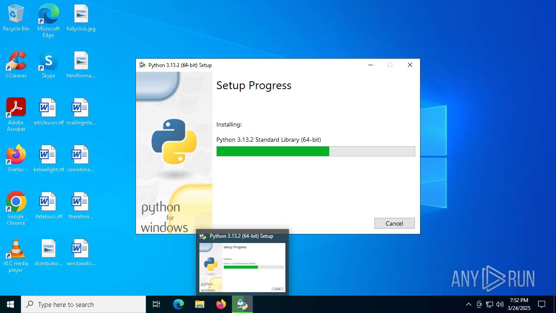556x313 pixels.
Task: Click "Python 3.13.2 Standard Library (64-bit)" text
Action: coord(268,140)
